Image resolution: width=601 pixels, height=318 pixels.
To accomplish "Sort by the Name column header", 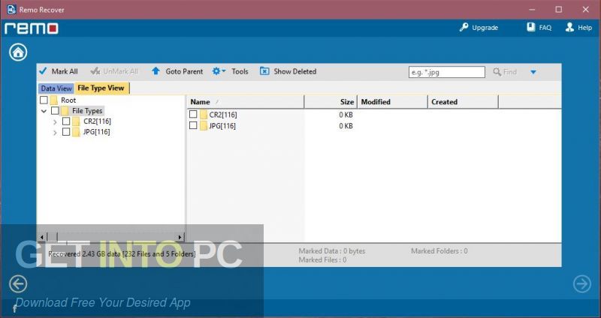I will click(246, 102).
